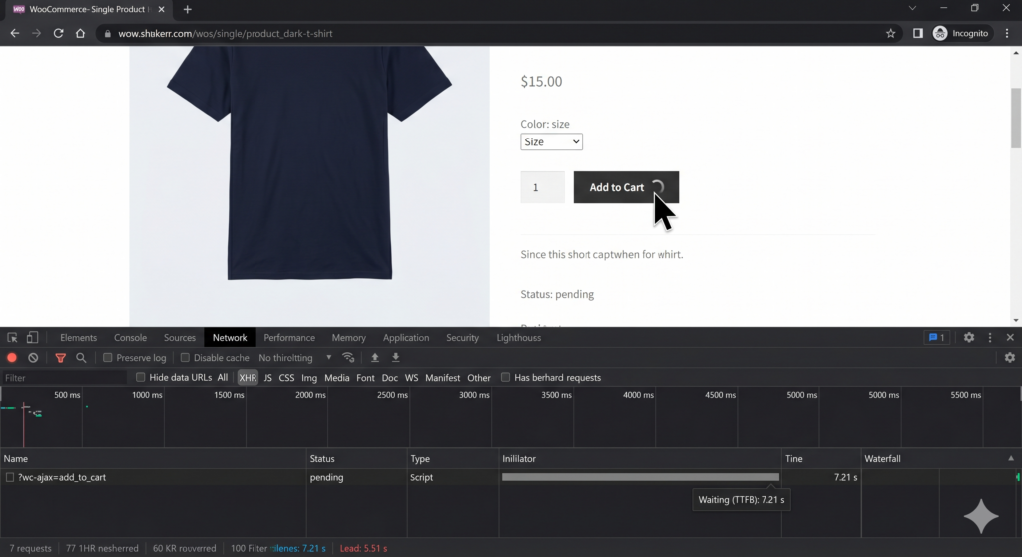This screenshot has width=1022, height=557.
Task: Activate the DevTools inspect element tool
Action: [12, 337]
